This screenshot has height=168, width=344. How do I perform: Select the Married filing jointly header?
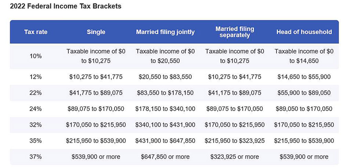(x=165, y=32)
